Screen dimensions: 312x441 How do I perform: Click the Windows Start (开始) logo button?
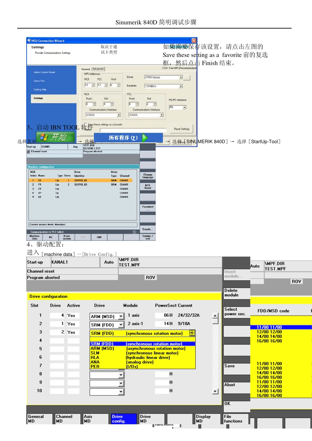(x=55, y=137)
